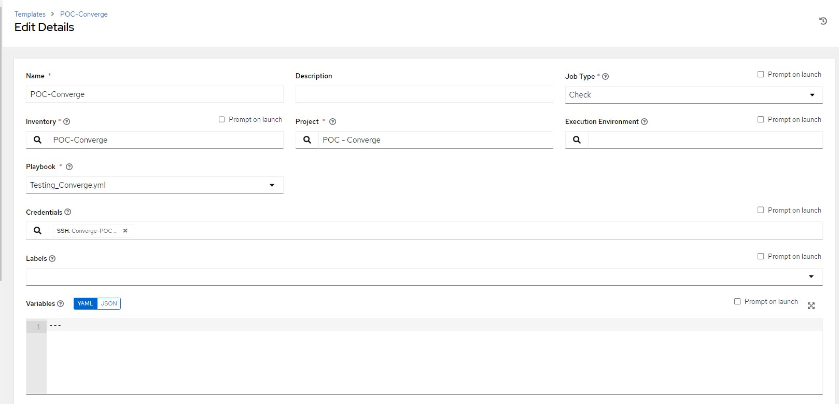Viewport: 839px width, 404px height.
Task: Open the Inventory lookup search icon
Action: pos(37,140)
